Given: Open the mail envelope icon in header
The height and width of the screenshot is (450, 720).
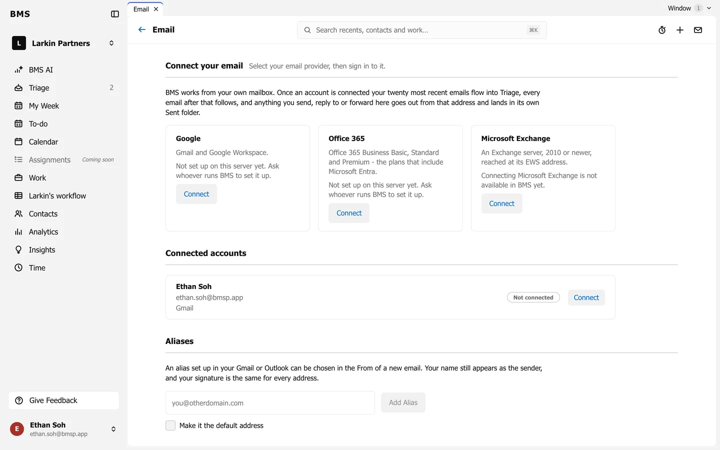Looking at the screenshot, I should [698, 30].
